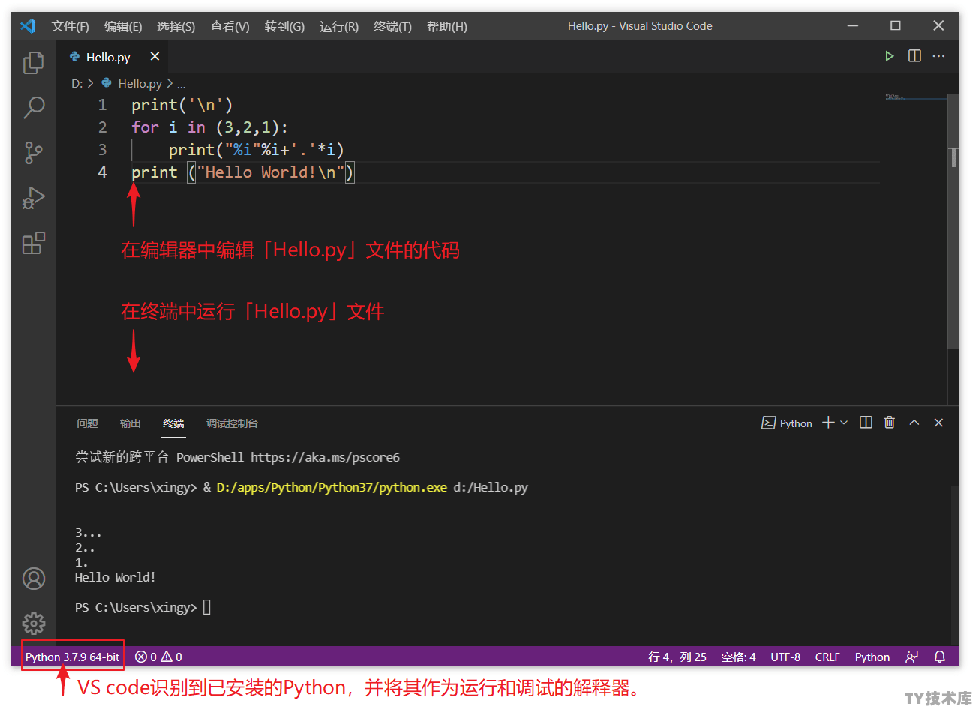Expand the new terminal launch profile dropdown
This screenshot has width=976, height=712.
click(x=844, y=423)
